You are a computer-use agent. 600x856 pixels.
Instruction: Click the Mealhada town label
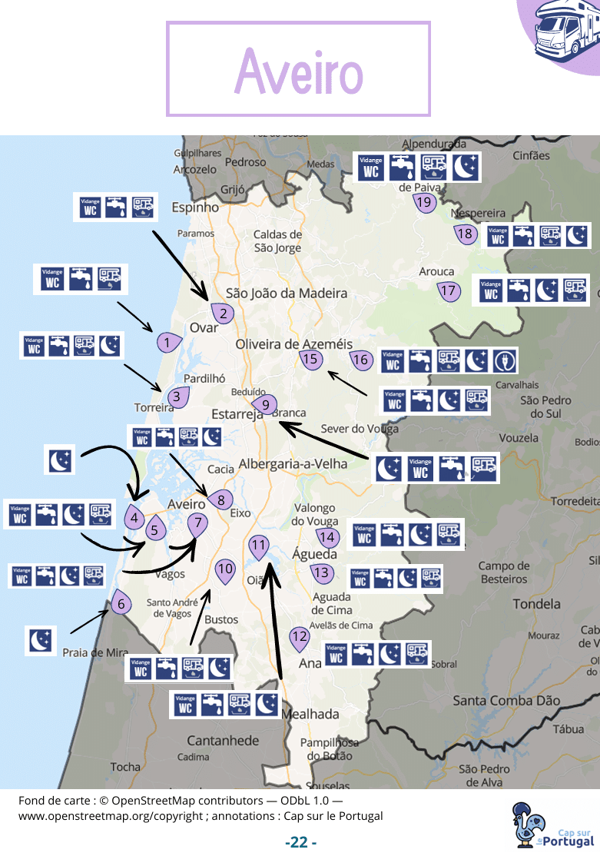(x=310, y=714)
